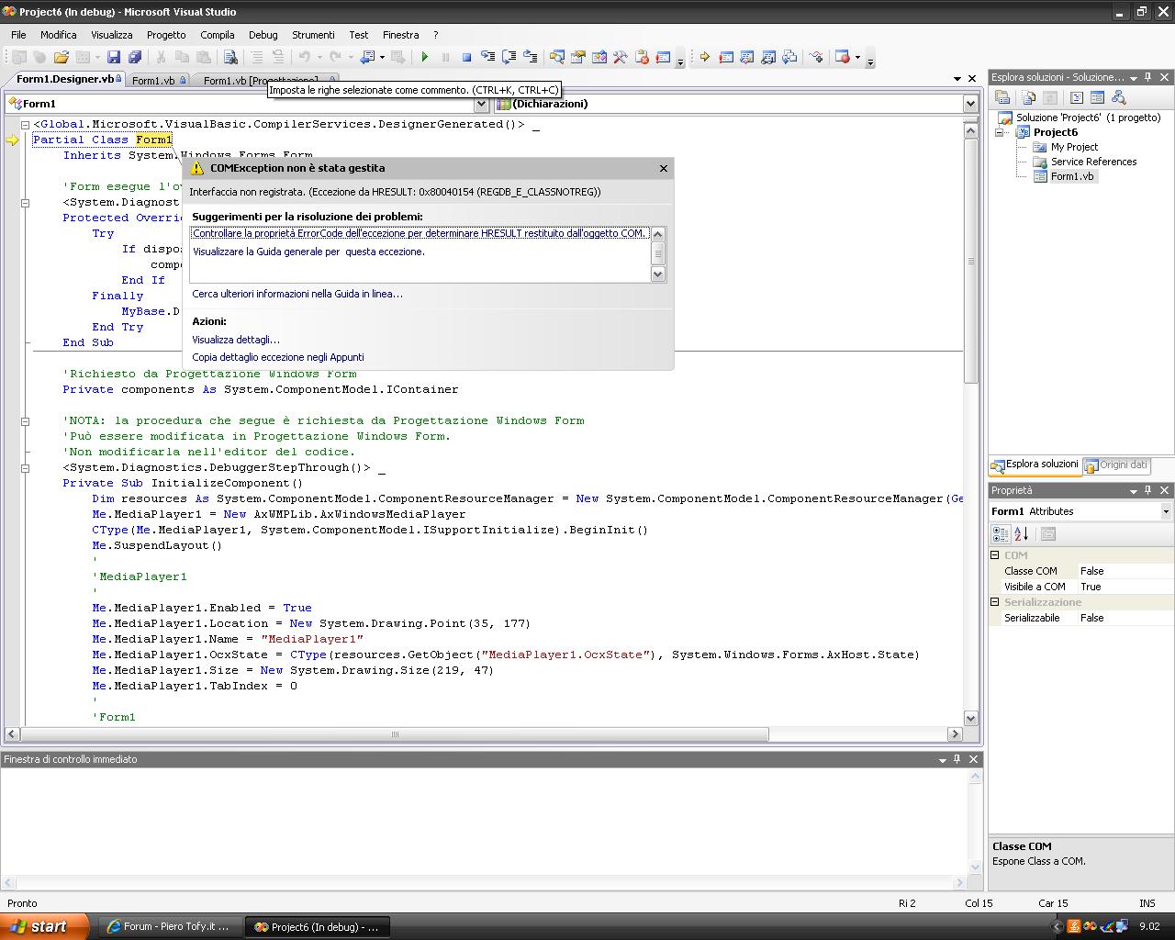Switch to Forum - Piero Tofy.it taskbar window
Image resolution: width=1175 pixels, height=940 pixels.
169,926
